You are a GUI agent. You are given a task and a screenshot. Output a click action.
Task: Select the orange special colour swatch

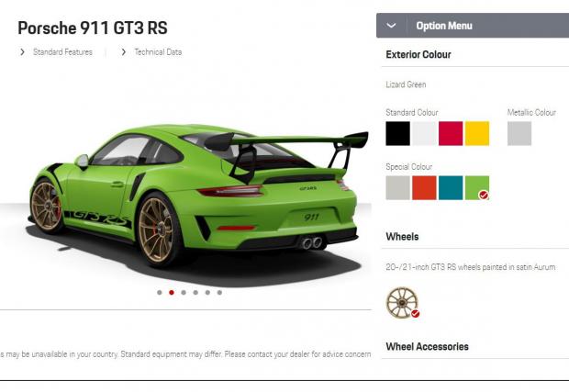pos(424,188)
